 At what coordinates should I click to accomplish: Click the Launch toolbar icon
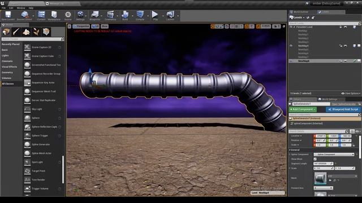(x=170, y=15)
